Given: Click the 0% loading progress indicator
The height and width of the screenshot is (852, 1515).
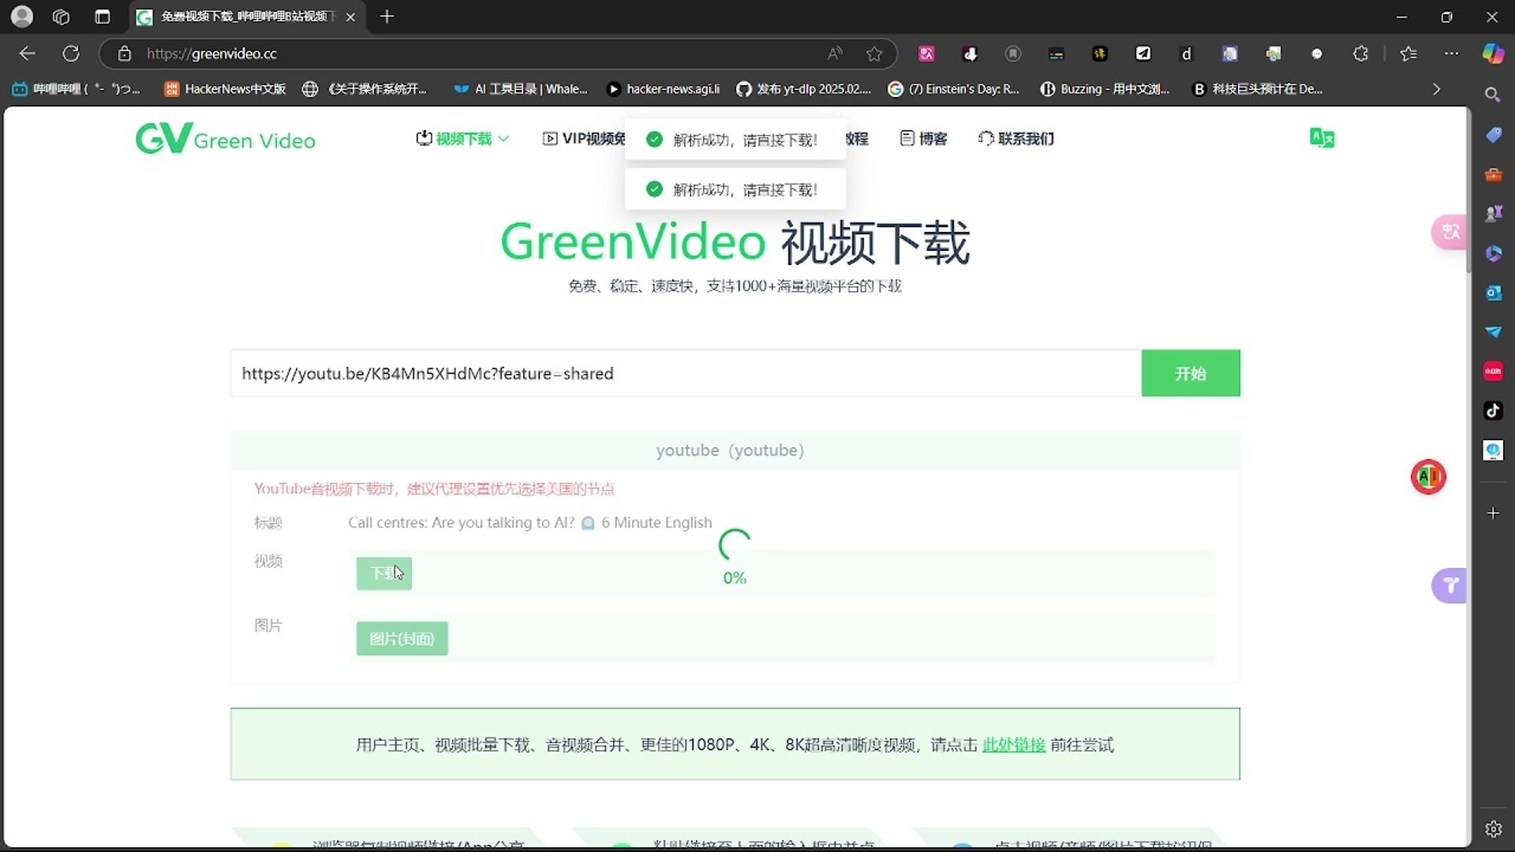Looking at the screenshot, I should pos(735,559).
